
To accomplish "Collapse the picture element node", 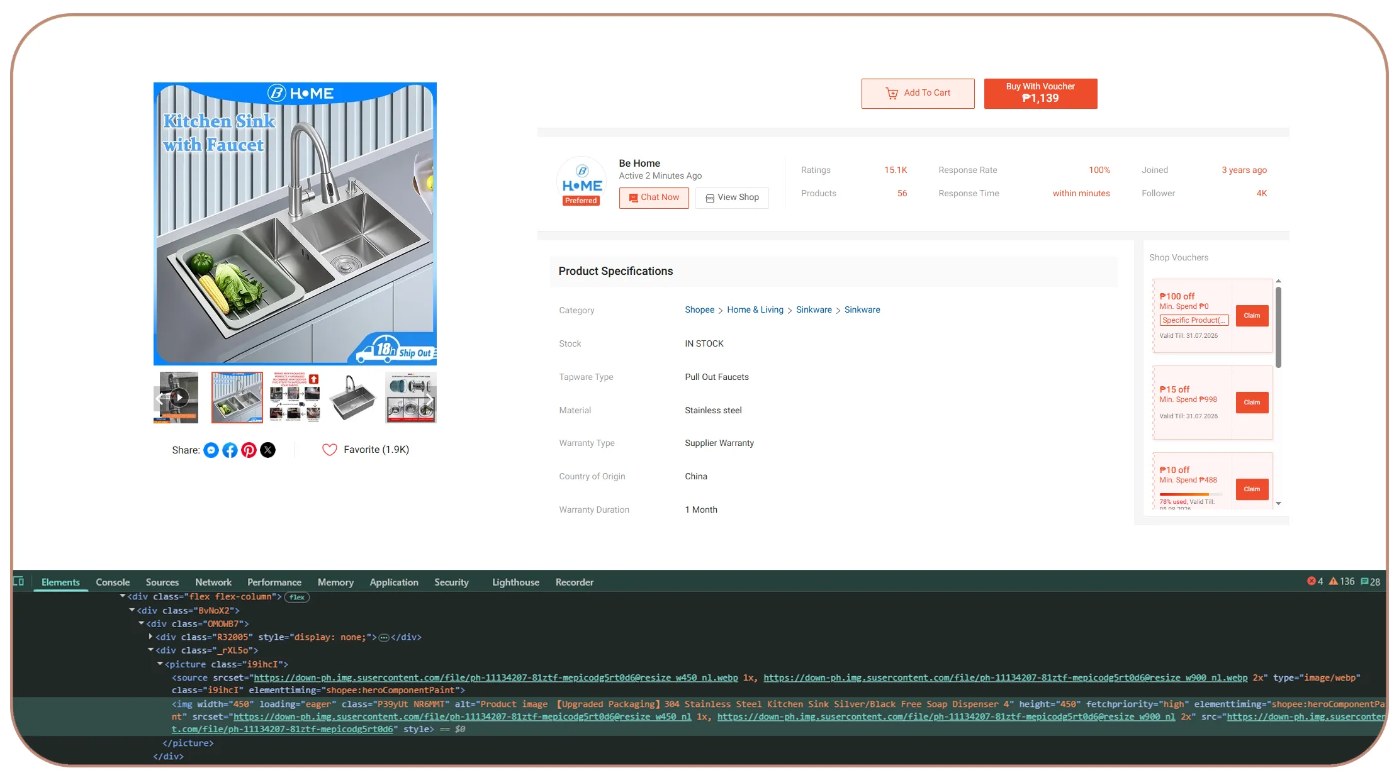I will tap(160, 664).
